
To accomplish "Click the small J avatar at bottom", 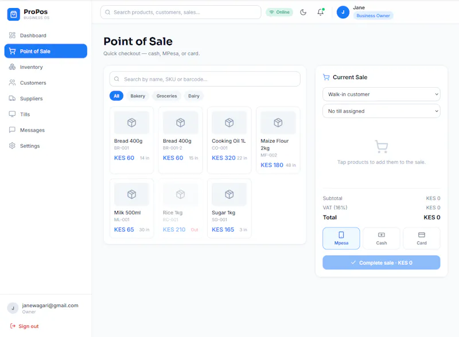I will (13, 308).
